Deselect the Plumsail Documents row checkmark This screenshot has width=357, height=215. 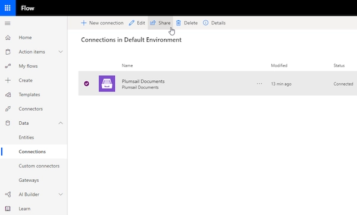[86, 84]
